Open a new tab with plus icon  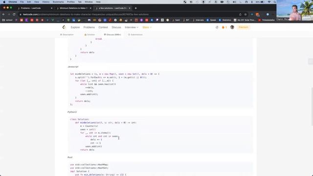136,8
